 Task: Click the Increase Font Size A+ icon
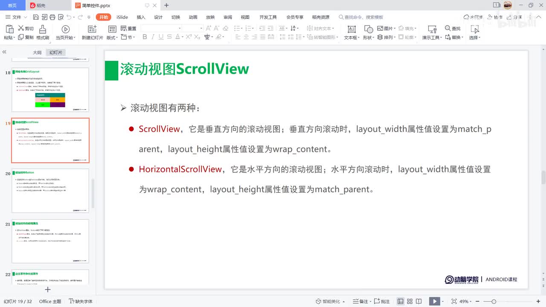click(209, 28)
